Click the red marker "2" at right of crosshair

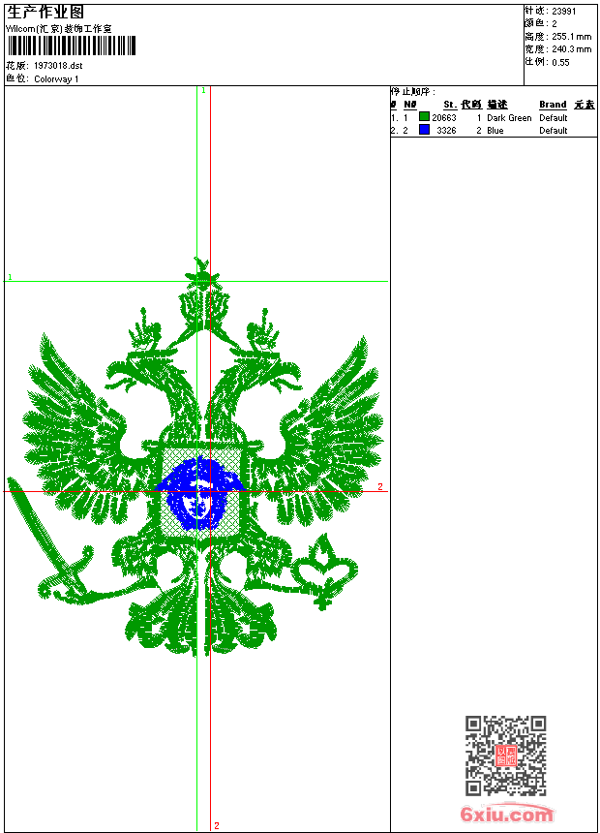(x=380, y=486)
